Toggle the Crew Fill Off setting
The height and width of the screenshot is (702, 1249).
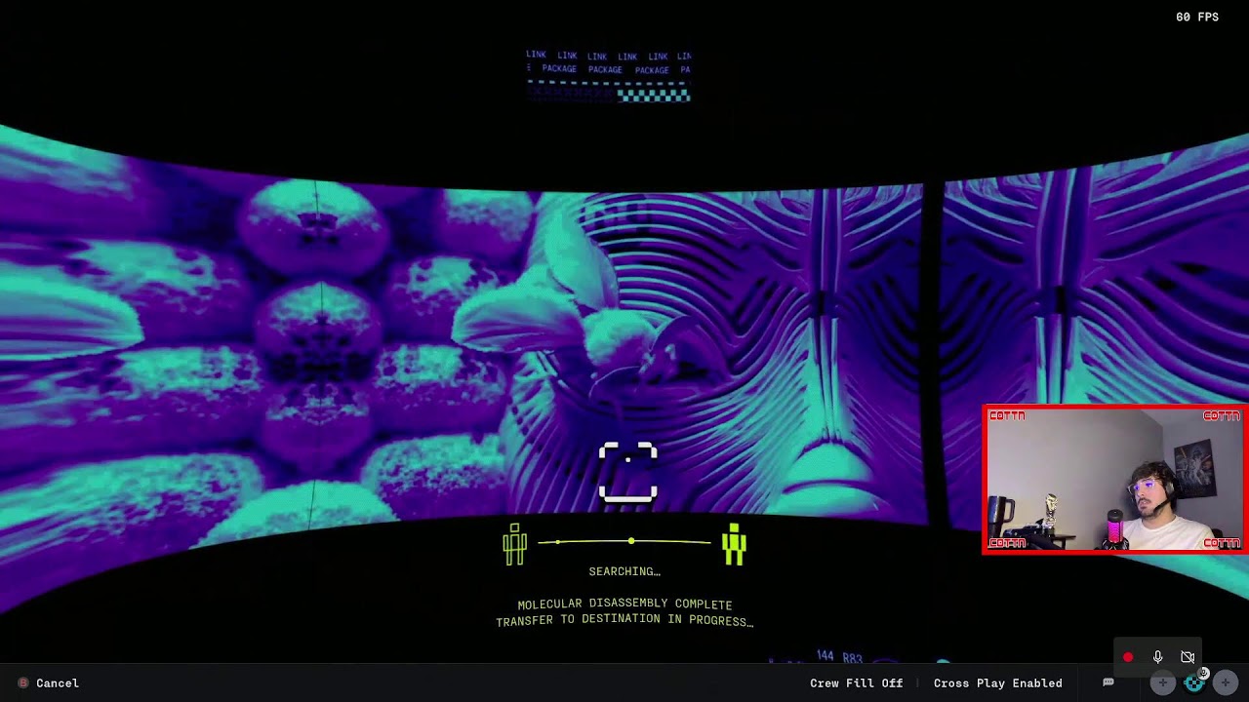pyautogui.click(x=856, y=683)
